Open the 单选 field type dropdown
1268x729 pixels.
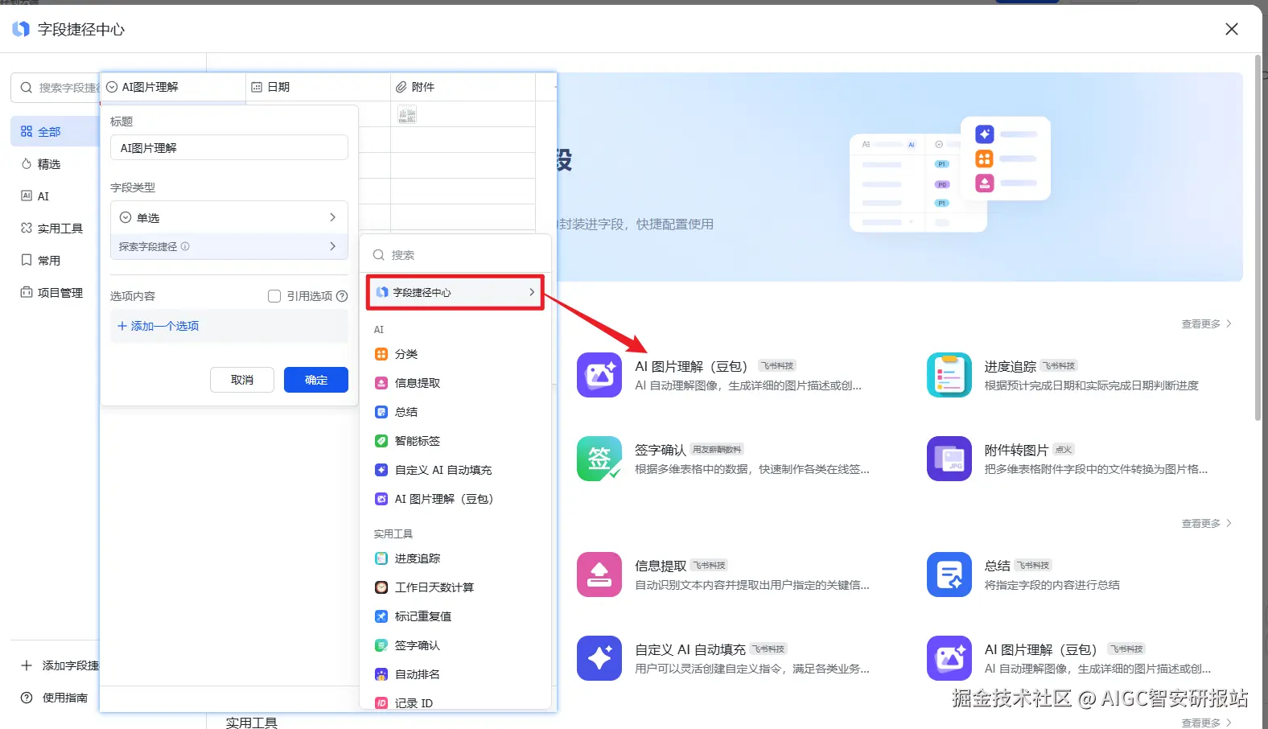(228, 217)
